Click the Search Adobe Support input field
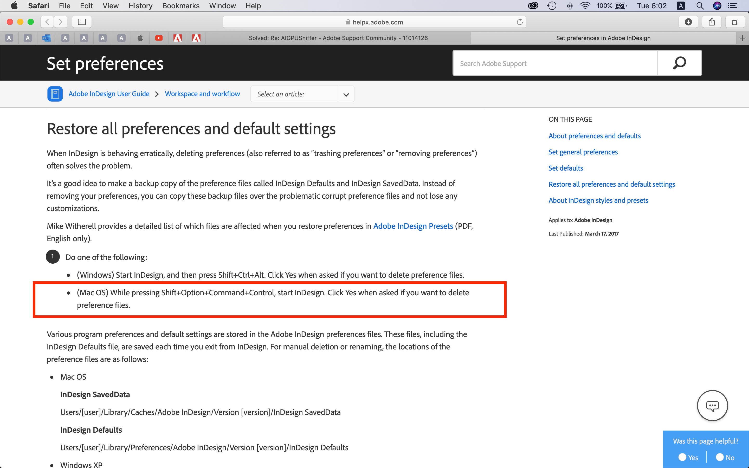The width and height of the screenshot is (749, 468). (x=554, y=63)
